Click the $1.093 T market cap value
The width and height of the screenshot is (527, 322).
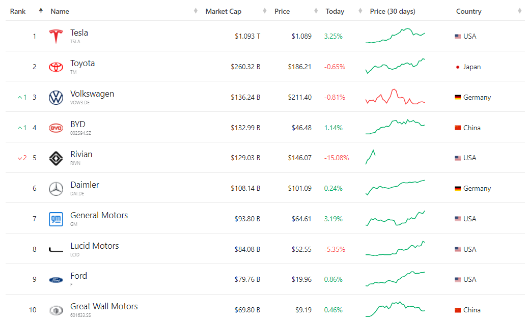pos(247,36)
